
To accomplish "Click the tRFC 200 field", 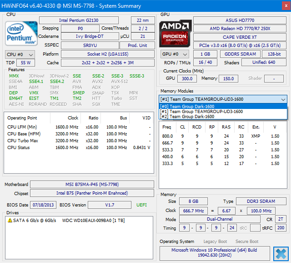I will (281, 227).
